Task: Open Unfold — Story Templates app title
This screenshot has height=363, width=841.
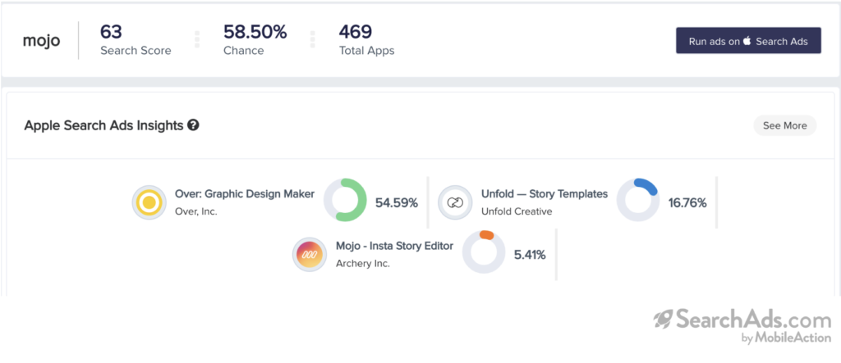Action: tap(545, 194)
